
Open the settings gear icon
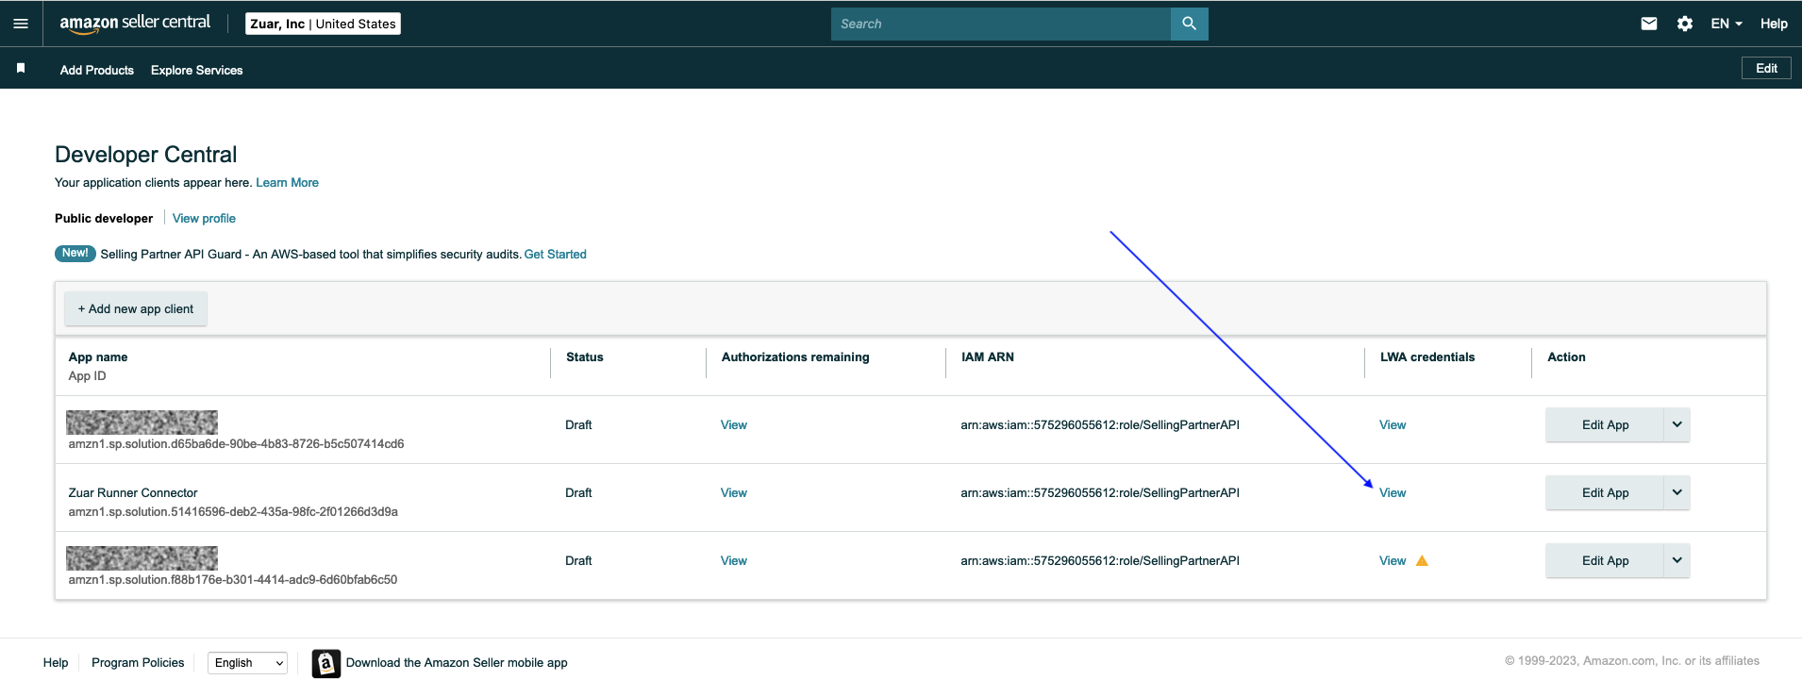[x=1685, y=24]
